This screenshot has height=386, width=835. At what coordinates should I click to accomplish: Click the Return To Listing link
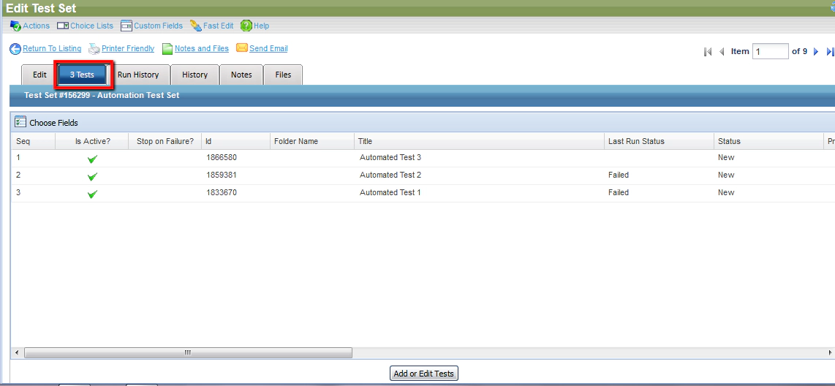(52, 48)
